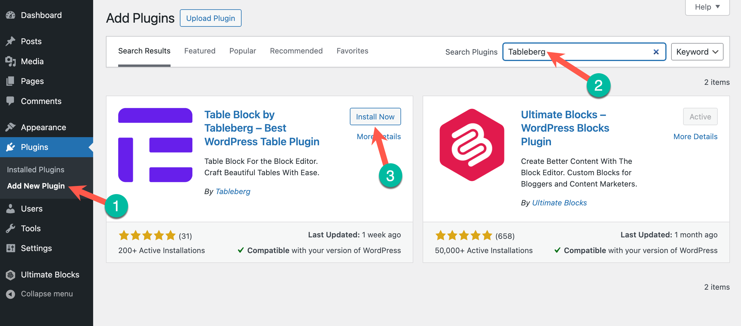Screen dimensions: 741x326
Task: Open the Keyword search type dropdown
Action: pyautogui.click(x=697, y=52)
